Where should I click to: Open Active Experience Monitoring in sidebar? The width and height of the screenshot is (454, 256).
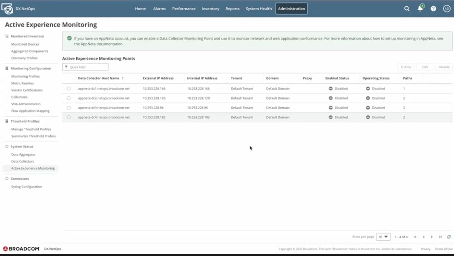click(x=33, y=168)
